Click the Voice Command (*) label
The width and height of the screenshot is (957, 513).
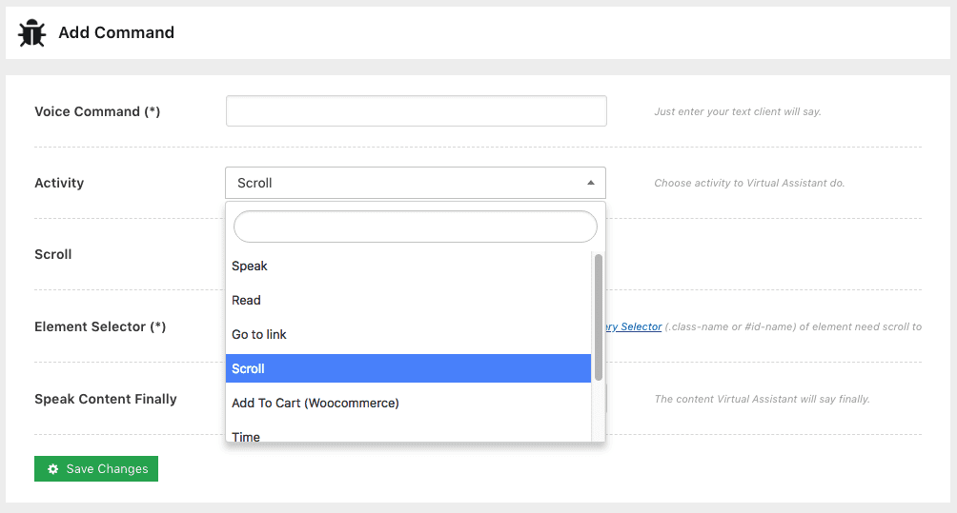coord(97,112)
